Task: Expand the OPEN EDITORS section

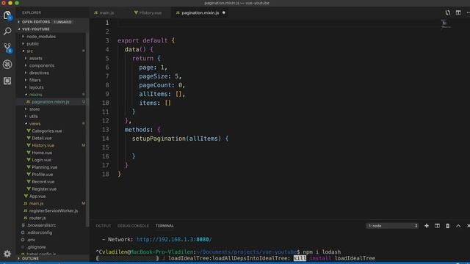Action: coord(36,22)
